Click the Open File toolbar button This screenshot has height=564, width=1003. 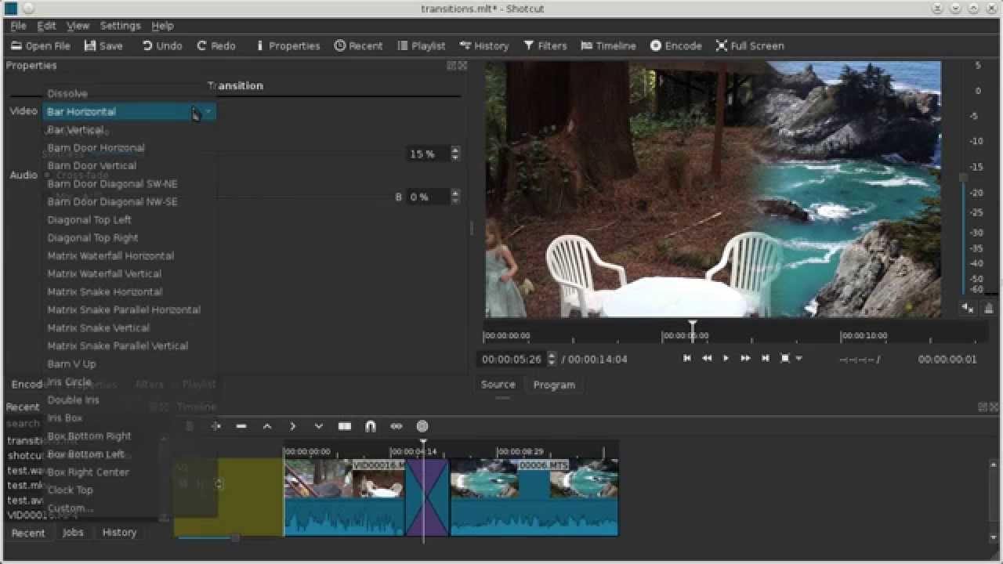(x=40, y=45)
